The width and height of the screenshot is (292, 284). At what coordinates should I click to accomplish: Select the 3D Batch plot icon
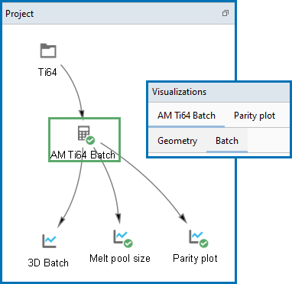49,241
